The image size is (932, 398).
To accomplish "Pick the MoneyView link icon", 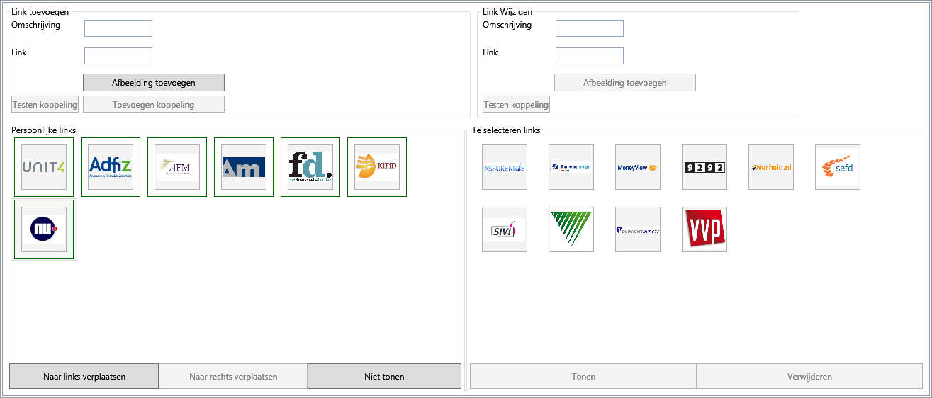I will 638,167.
